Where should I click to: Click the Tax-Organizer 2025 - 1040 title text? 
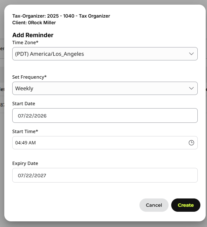(61, 16)
